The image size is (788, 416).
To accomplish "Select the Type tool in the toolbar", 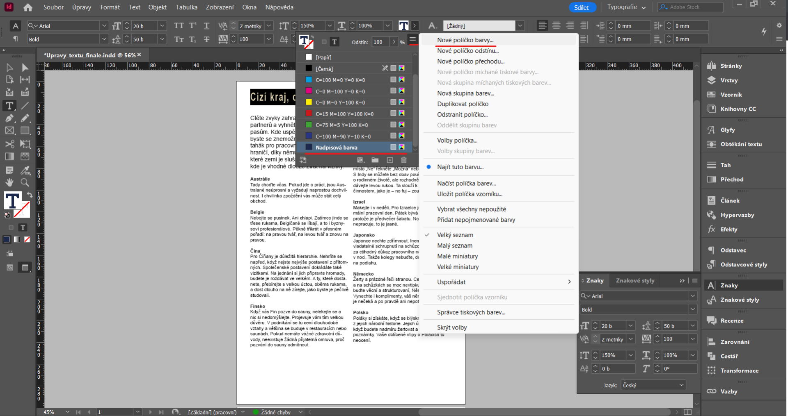I will tap(9, 106).
